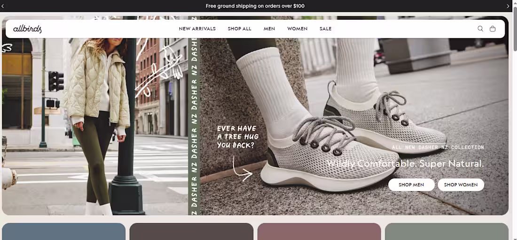Click the mauve pink category card
The height and width of the screenshot is (240, 517).
coord(319,232)
